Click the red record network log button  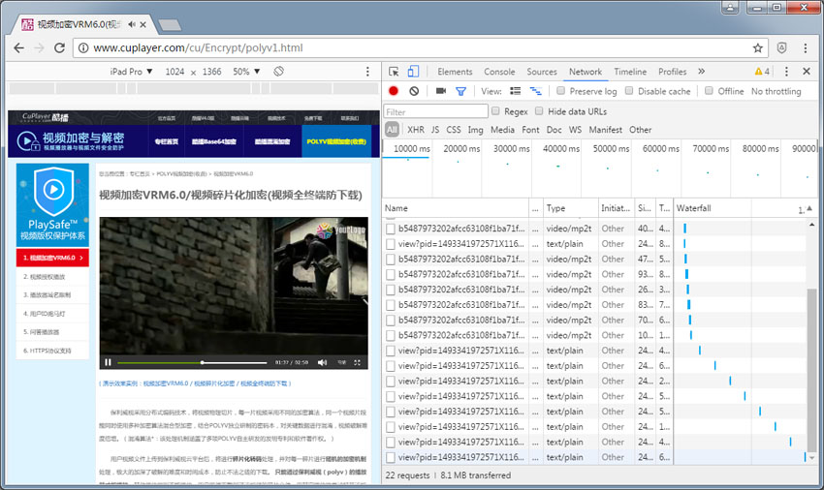pos(394,91)
